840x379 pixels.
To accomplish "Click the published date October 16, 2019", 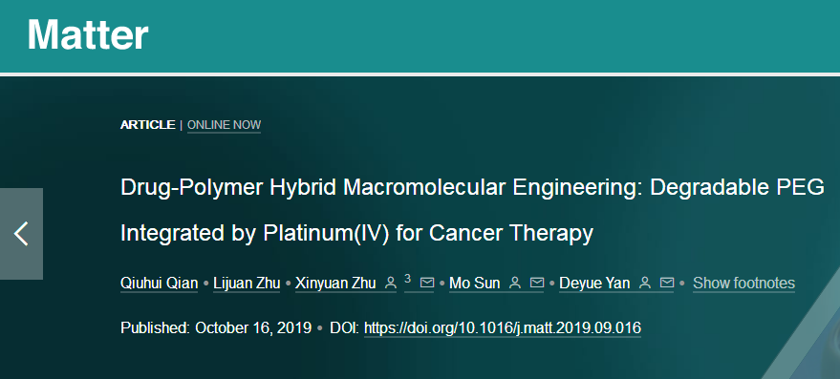I will [x=253, y=327].
